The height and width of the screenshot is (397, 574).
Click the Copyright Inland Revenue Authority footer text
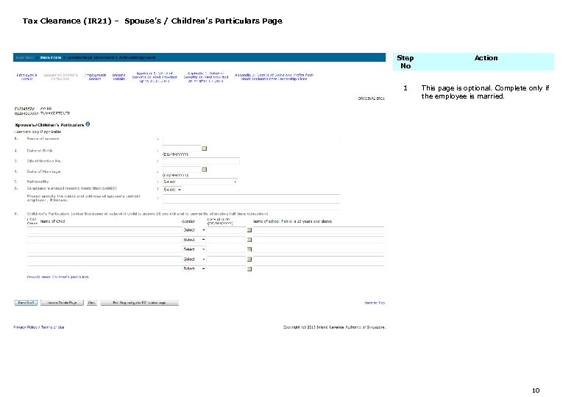click(x=334, y=327)
